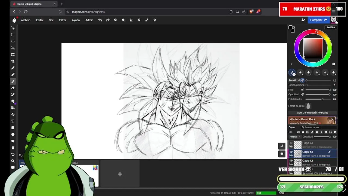Adjust the layer Opacidad slider
The height and width of the screenshot is (196, 348).
point(323,137)
